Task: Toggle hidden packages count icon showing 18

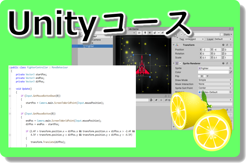Action: tap(167, 100)
